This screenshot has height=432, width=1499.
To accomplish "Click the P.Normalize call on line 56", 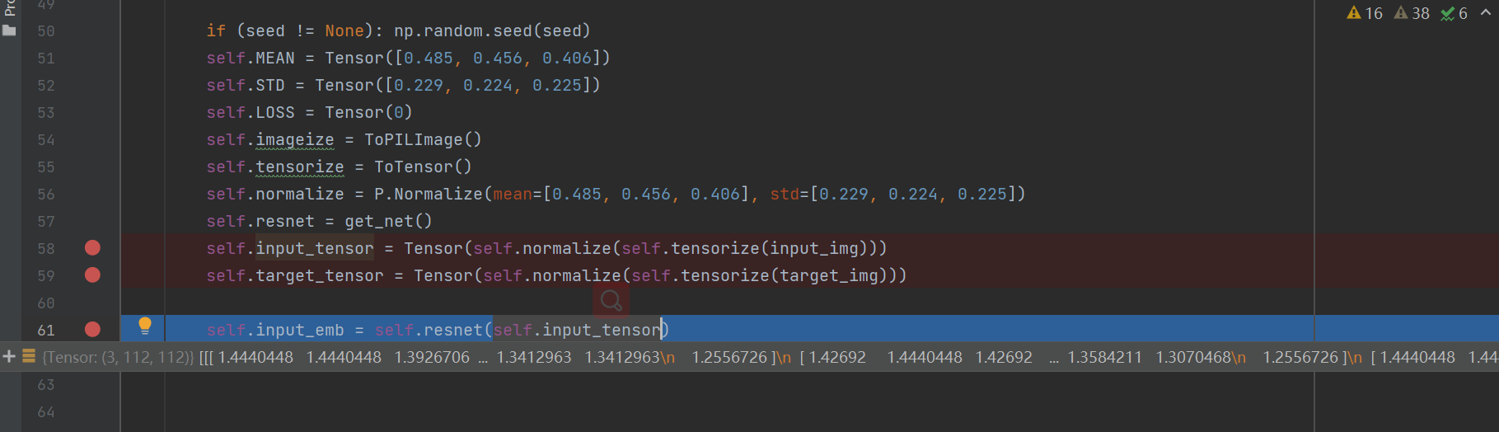I will coord(429,194).
